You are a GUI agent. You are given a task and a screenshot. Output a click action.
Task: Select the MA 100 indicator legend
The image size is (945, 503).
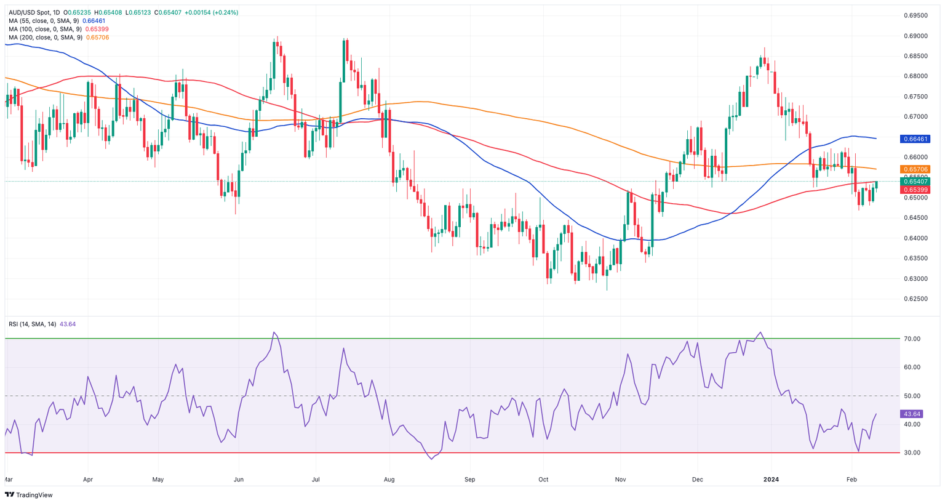pyautogui.click(x=59, y=29)
